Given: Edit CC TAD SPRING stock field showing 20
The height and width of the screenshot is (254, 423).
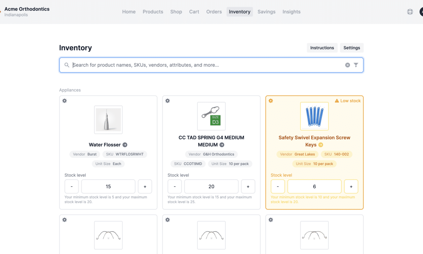Looking at the screenshot, I should coord(211,187).
